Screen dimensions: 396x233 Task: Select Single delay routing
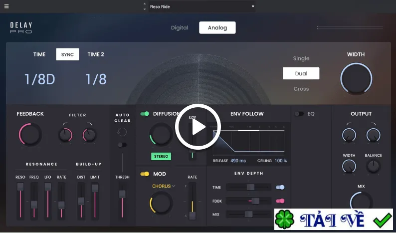pos(301,58)
